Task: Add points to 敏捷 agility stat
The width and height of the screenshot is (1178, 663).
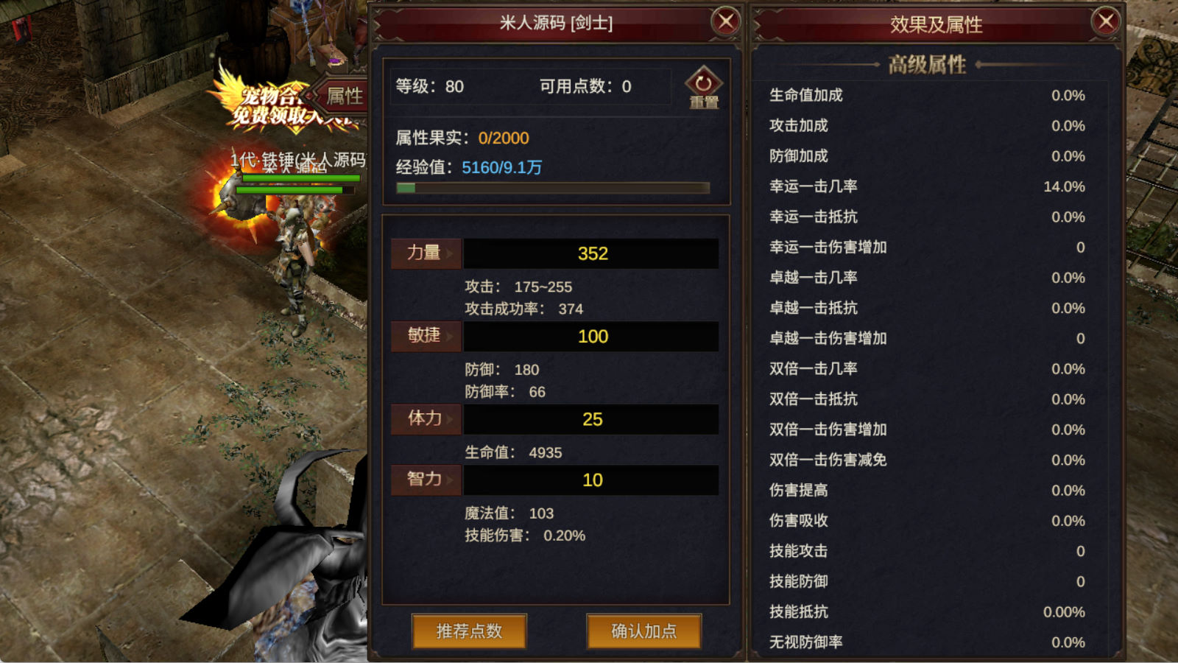Action: click(x=426, y=336)
